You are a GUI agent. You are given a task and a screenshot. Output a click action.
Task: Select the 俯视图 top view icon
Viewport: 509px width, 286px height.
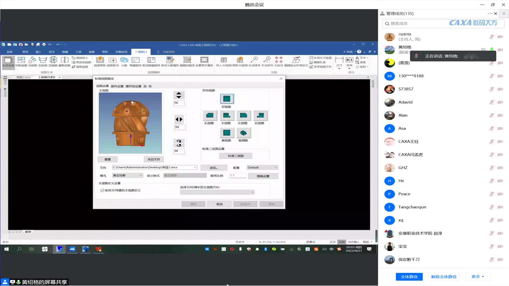coord(226,133)
